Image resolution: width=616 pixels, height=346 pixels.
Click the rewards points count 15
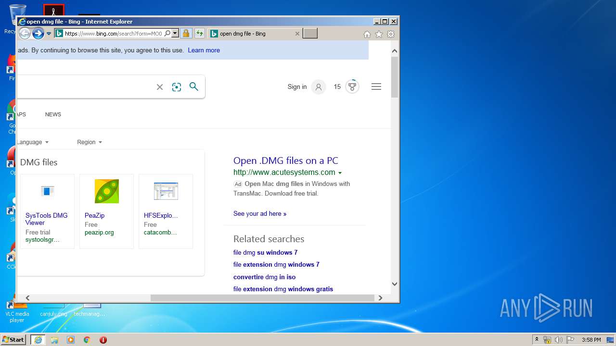[337, 87]
